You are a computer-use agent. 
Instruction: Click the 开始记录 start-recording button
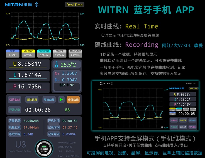point(14,110)
